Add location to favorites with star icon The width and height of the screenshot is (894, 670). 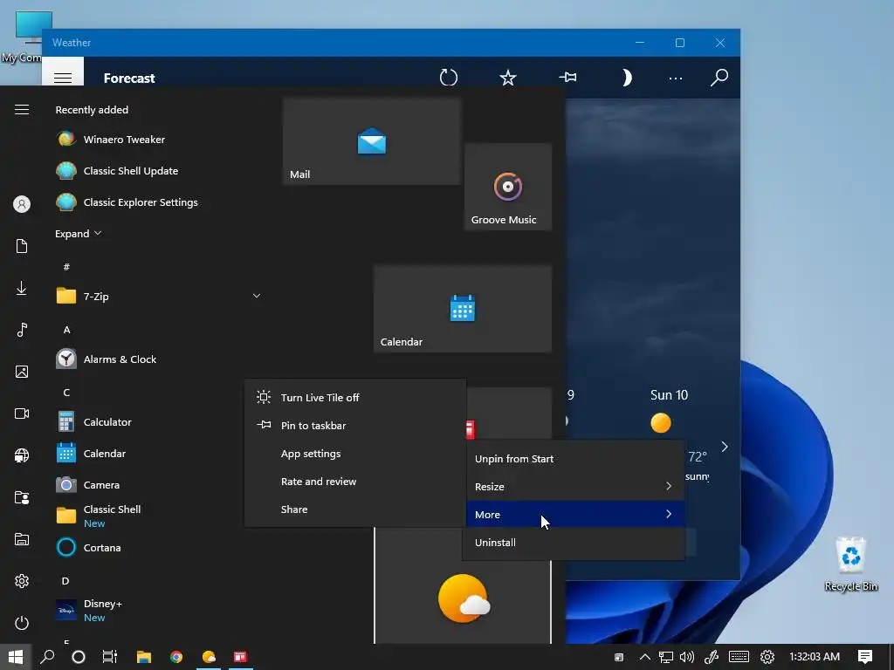tap(507, 78)
